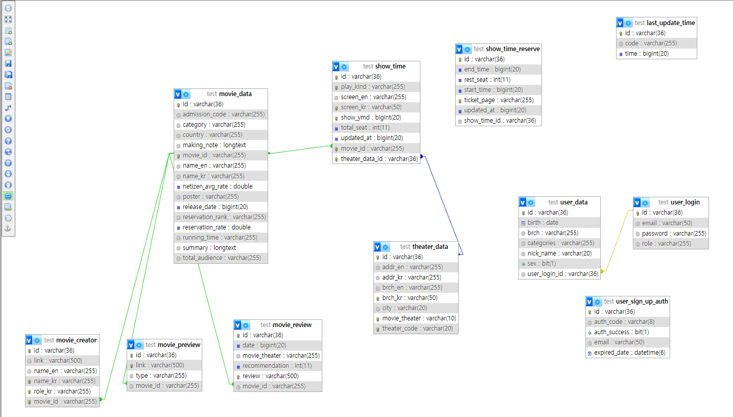
Task: Start Create relationship tool
Action: click(8, 108)
